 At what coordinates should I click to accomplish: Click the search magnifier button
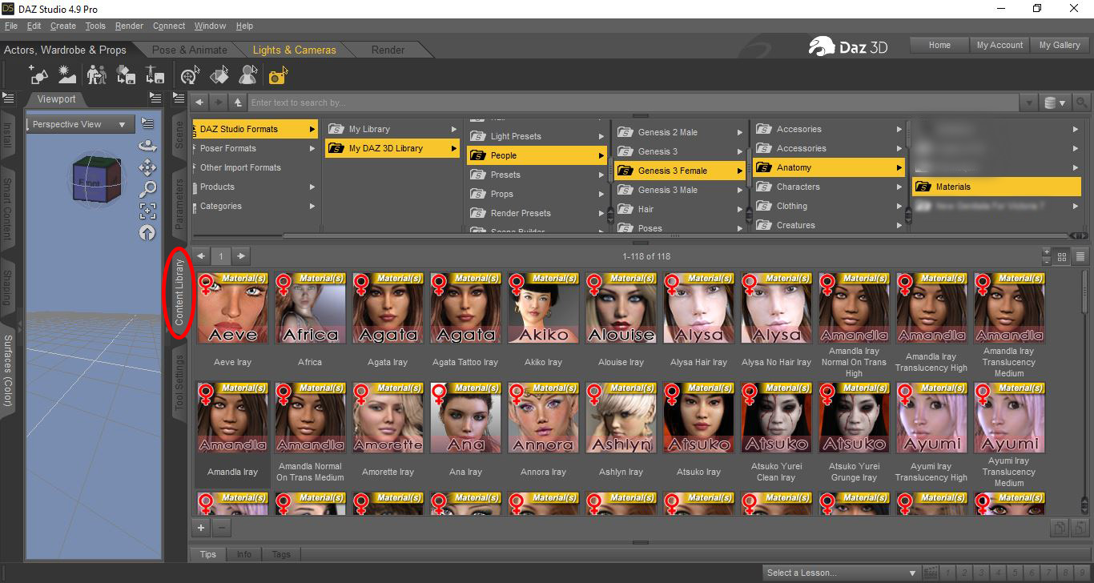pos(1082,103)
